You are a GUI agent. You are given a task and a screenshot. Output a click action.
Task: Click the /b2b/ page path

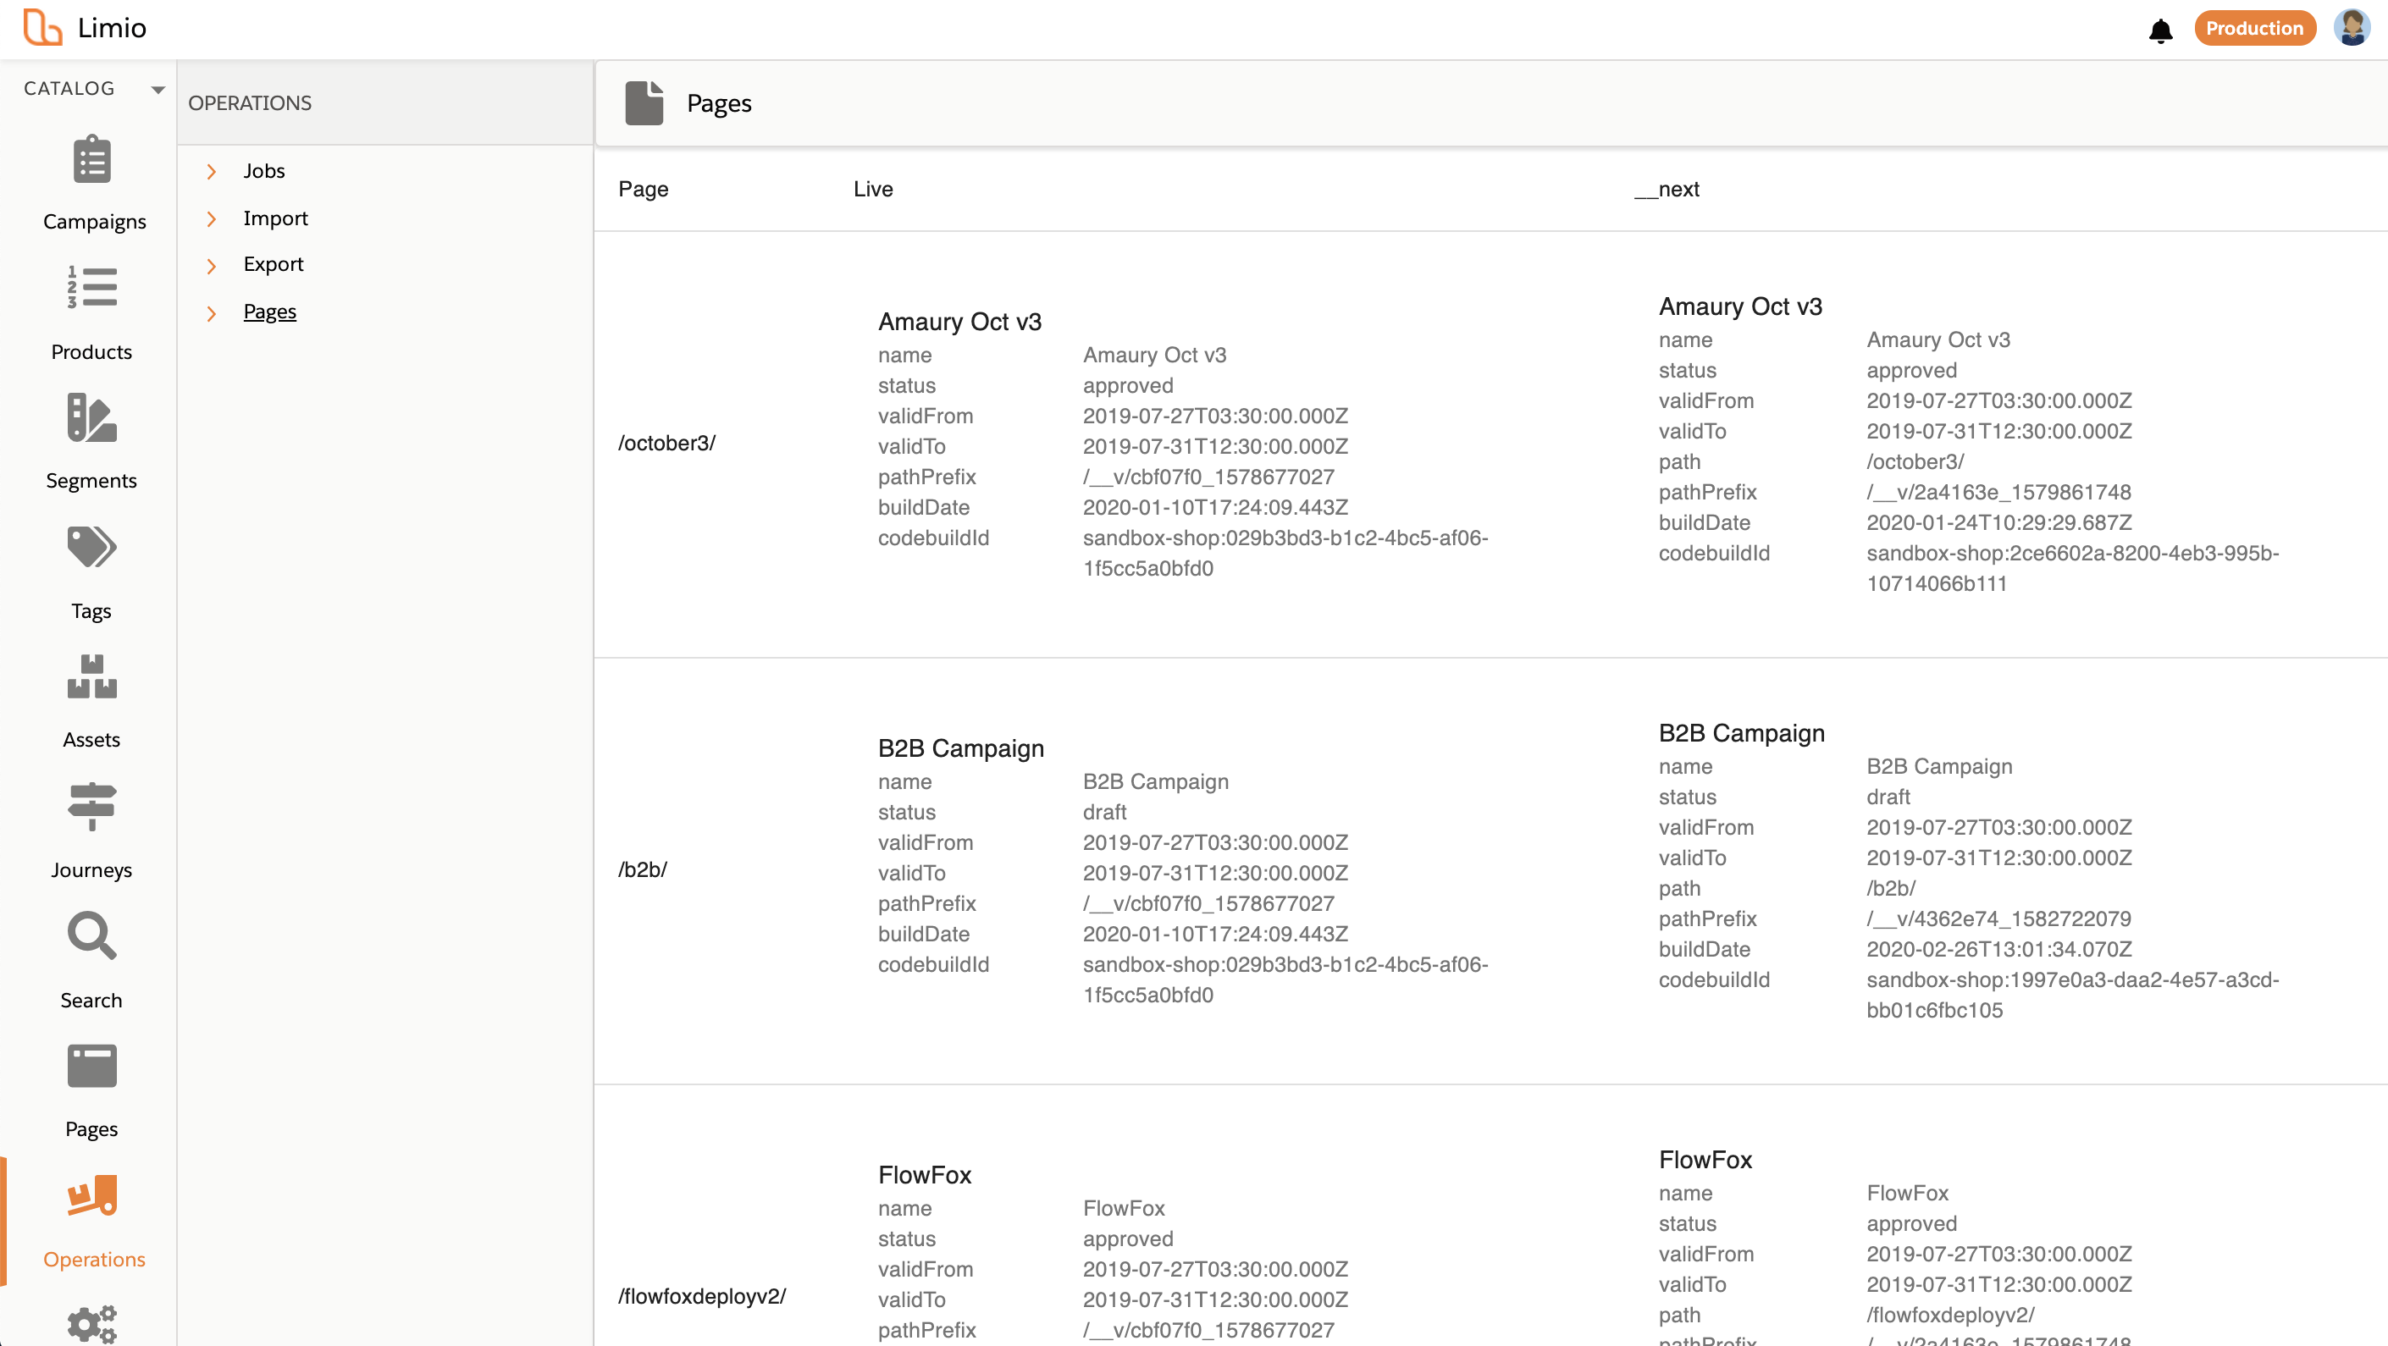(x=643, y=869)
